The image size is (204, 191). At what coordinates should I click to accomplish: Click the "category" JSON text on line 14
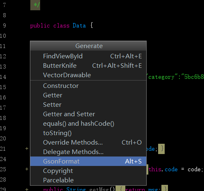coord(161,77)
